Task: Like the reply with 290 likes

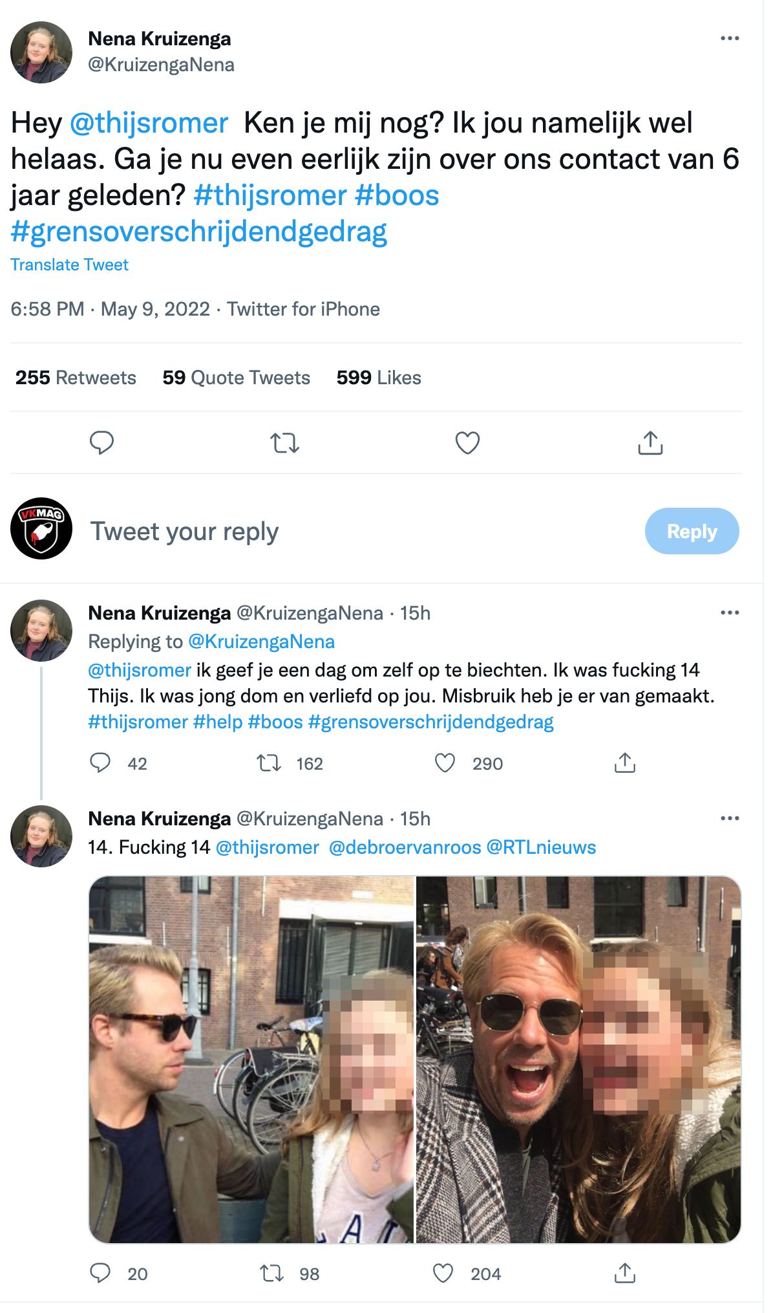Action: coord(445,763)
